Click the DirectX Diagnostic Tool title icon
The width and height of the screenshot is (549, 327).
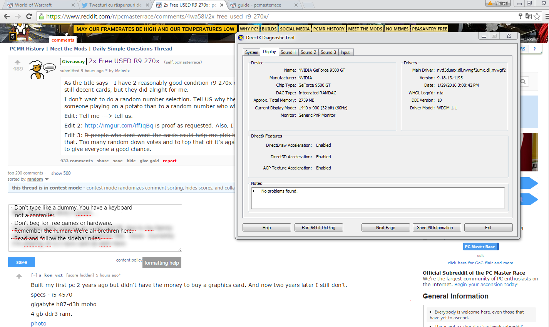coord(241,38)
